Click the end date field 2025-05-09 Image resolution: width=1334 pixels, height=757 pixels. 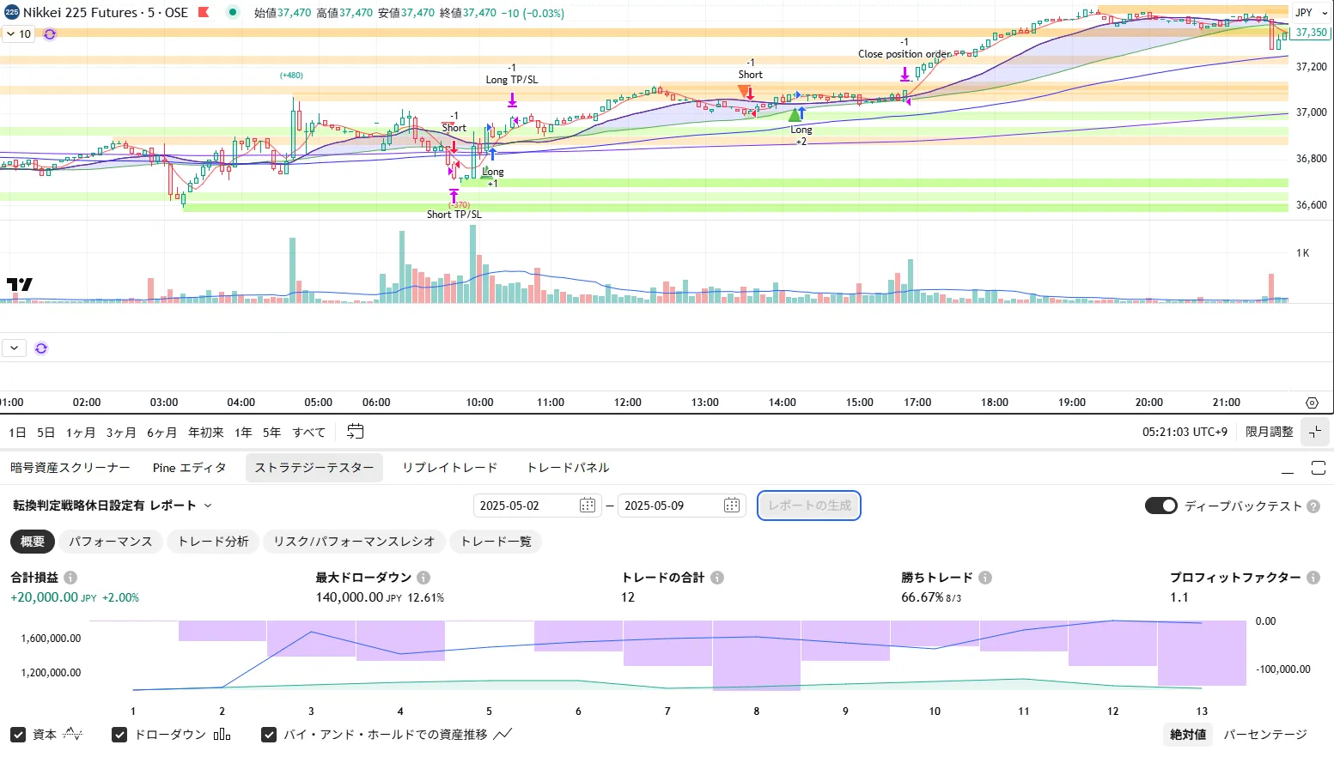tap(681, 506)
